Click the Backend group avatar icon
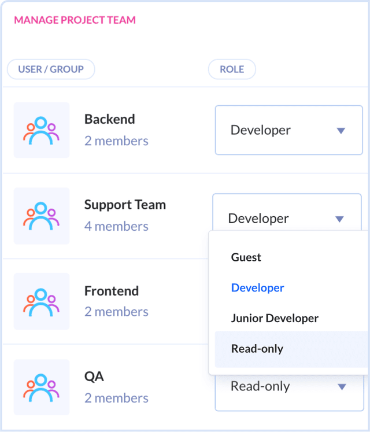Viewport: 370px width, 432px height. (x=41, y=130)
